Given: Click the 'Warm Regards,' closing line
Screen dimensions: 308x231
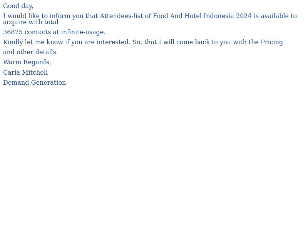Looking at the screenshot, I should click(27, 62).
